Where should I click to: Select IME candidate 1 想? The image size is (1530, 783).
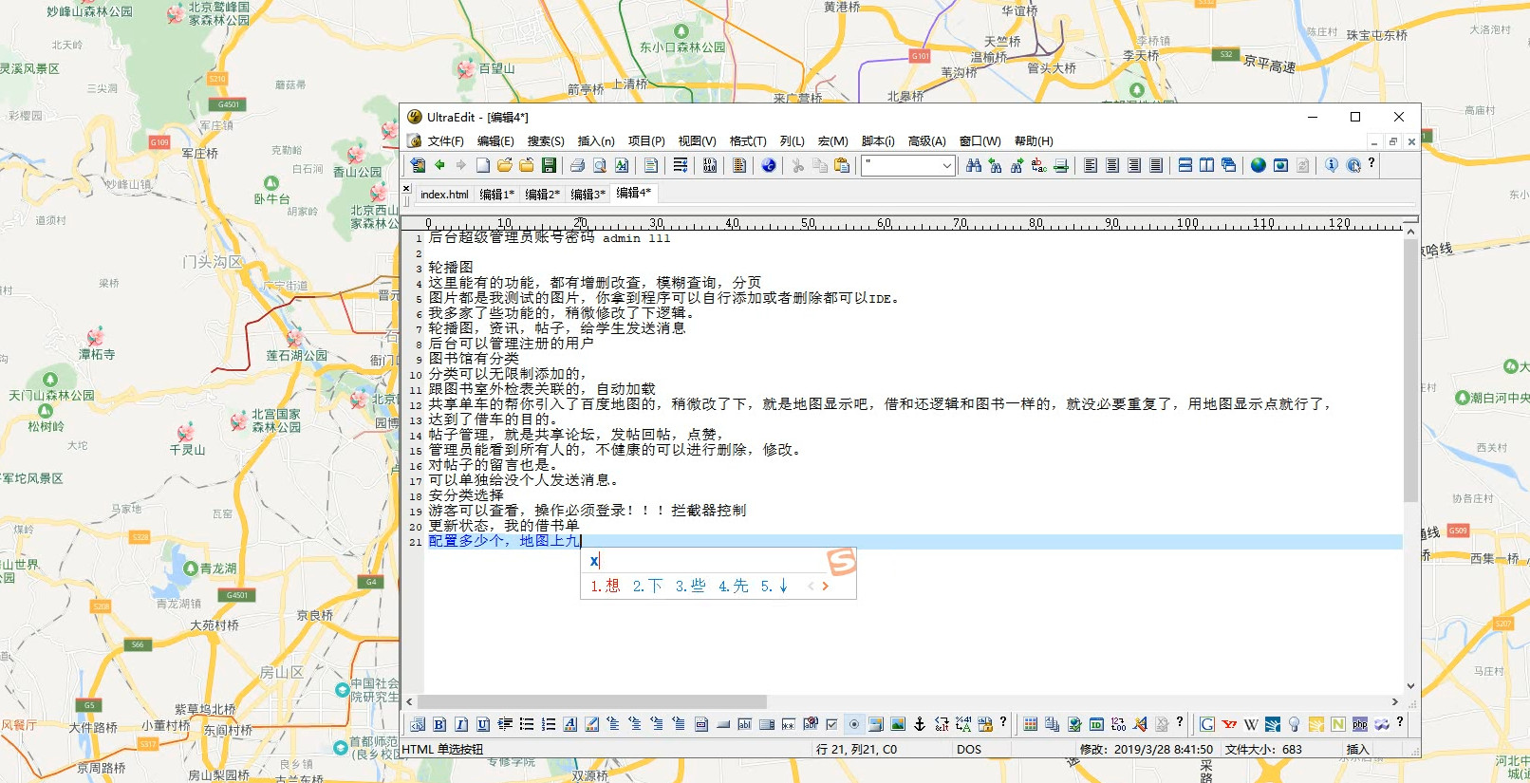(x=605, y=587)
